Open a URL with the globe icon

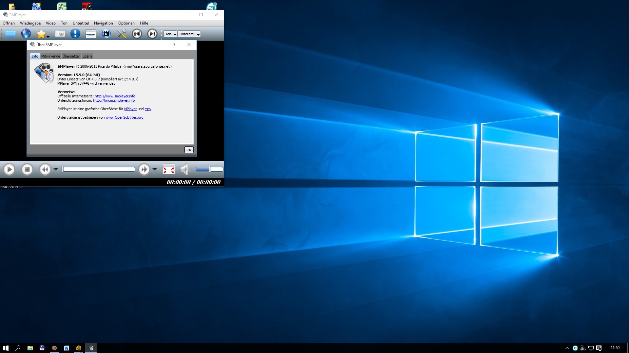coord(26,34)
